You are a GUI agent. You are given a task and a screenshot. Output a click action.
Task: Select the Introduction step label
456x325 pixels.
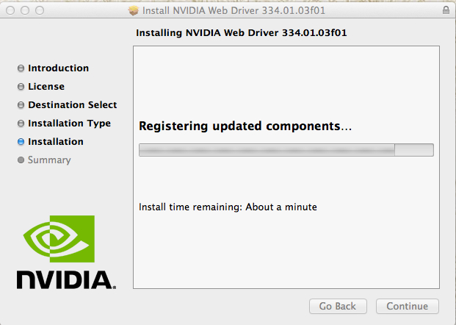click(x=59, y=68)
